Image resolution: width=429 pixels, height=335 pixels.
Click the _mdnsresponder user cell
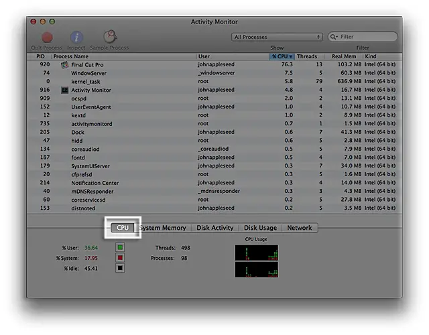pyautogui.click(x=219, y=191)
